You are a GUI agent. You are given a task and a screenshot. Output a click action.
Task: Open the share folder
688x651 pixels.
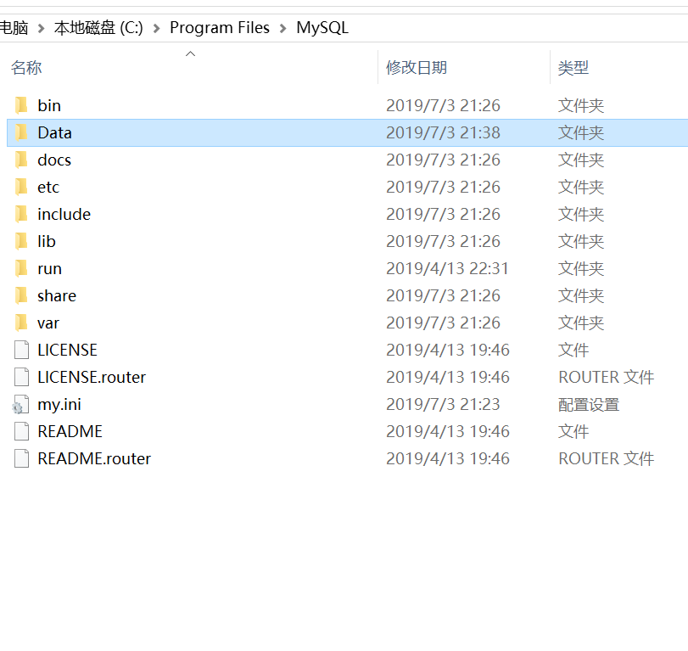coord(56,295)
